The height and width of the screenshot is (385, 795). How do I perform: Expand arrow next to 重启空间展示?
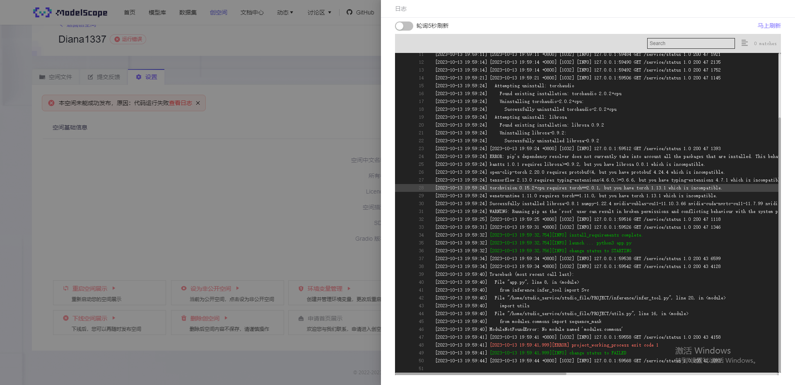coord(114,288)
